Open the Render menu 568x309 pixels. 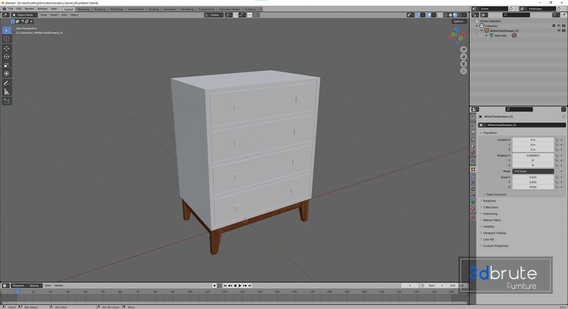(29, 9)
